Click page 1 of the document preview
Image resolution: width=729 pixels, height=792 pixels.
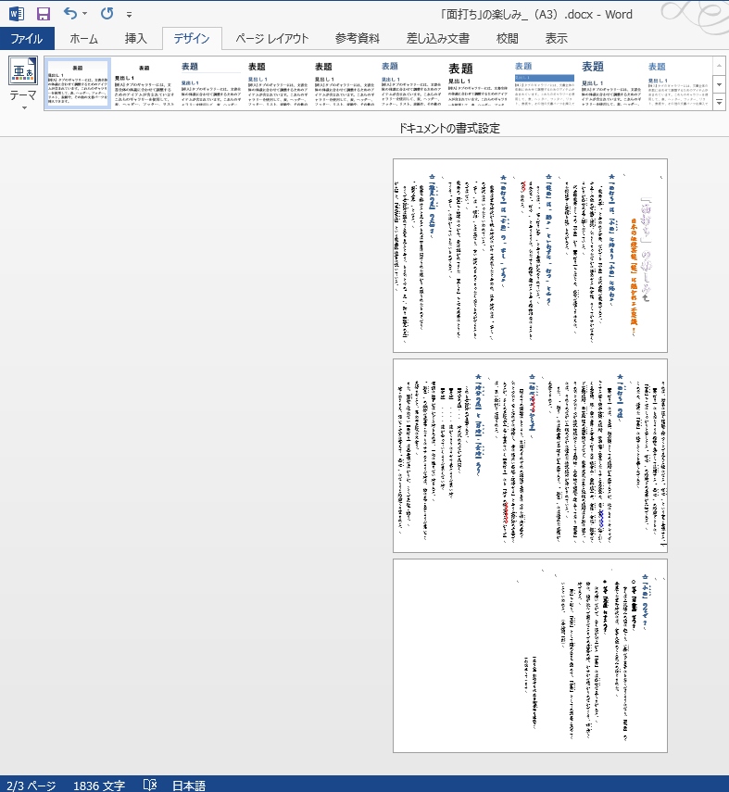(x=530, y=256)
